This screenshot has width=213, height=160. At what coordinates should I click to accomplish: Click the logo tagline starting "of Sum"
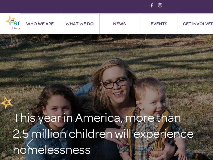point(15,28)
